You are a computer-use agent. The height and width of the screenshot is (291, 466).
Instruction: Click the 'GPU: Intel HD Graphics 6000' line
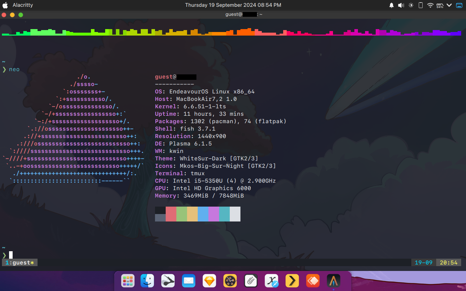pyautogui.click(x=203, y=189)
